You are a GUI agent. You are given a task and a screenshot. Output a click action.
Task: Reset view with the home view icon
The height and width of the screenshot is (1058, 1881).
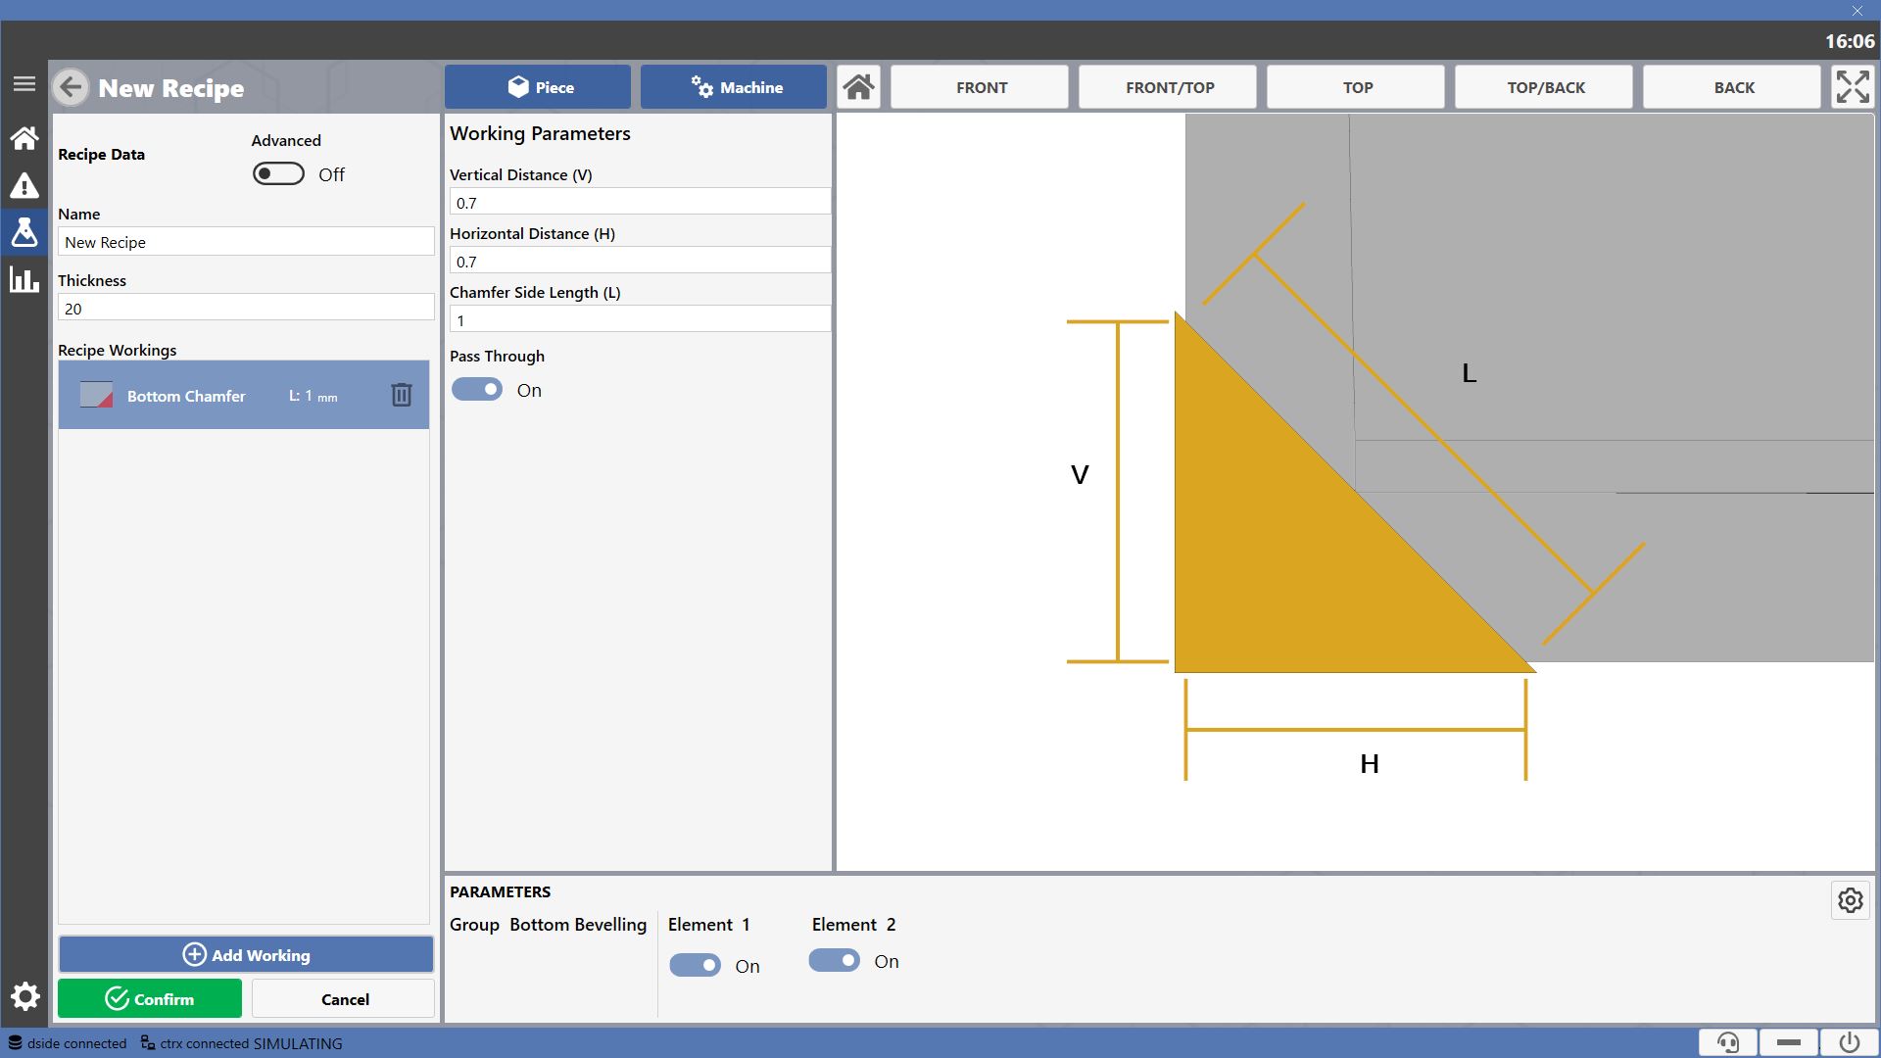coord(859,87)
